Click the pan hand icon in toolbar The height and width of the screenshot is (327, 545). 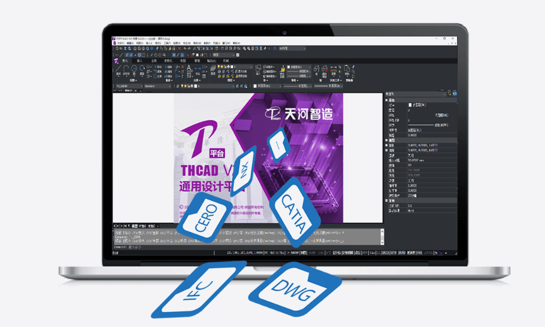(x=222, y=49)
